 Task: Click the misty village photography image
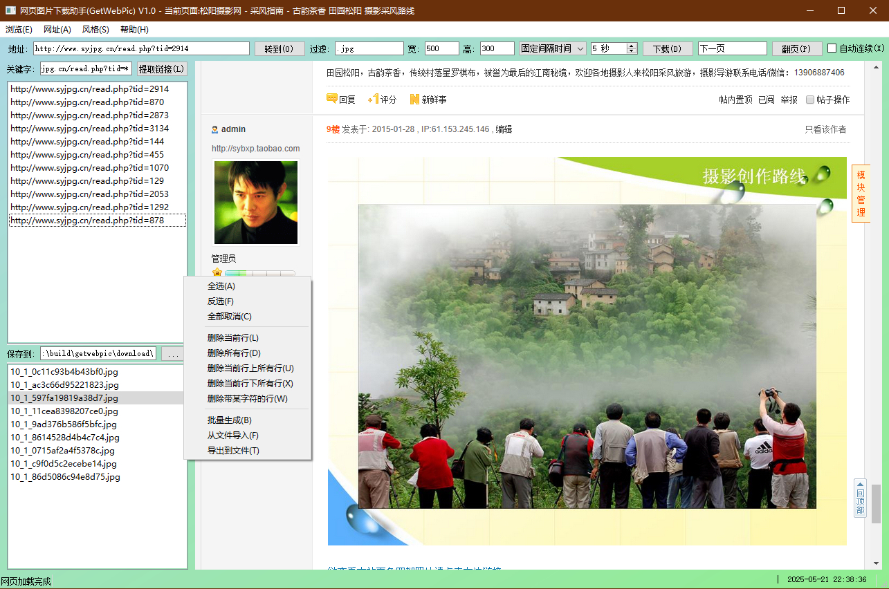(587, 356)
